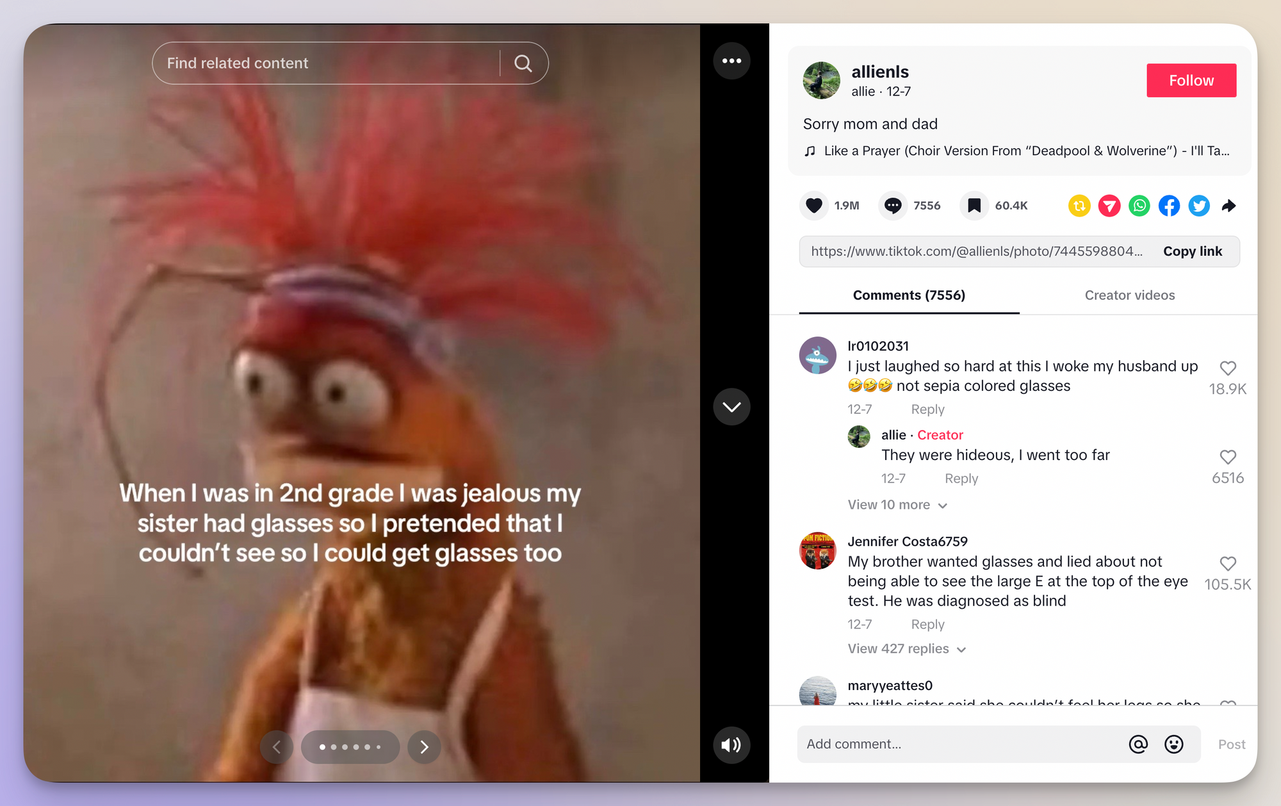
Task: Like Jennifer Costa6759's comment
Action: [x=1228, y=564]
